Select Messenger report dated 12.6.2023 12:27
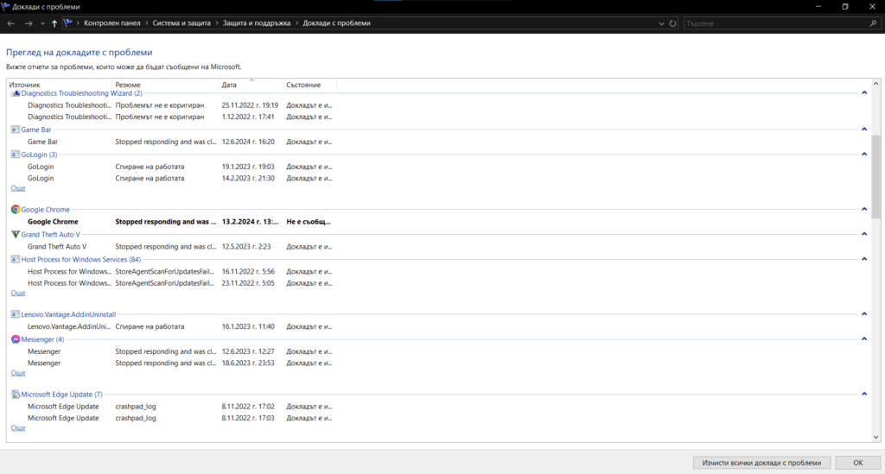The width and height of the screenshot is (885, 474). tap(172, 351)
